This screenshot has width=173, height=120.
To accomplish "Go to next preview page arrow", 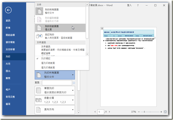I will pyautogui.click(x=109, y=112).
